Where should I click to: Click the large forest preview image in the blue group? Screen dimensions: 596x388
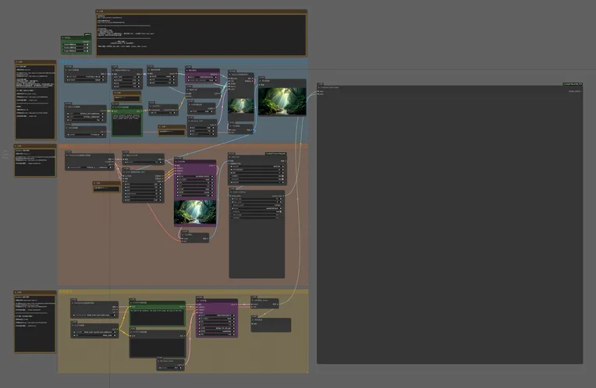280,101
